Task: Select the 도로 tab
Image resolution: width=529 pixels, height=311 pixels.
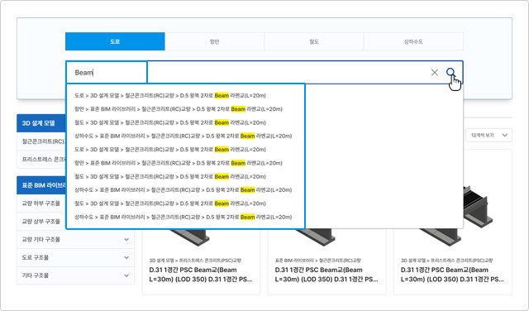Action: coord(115,41)
